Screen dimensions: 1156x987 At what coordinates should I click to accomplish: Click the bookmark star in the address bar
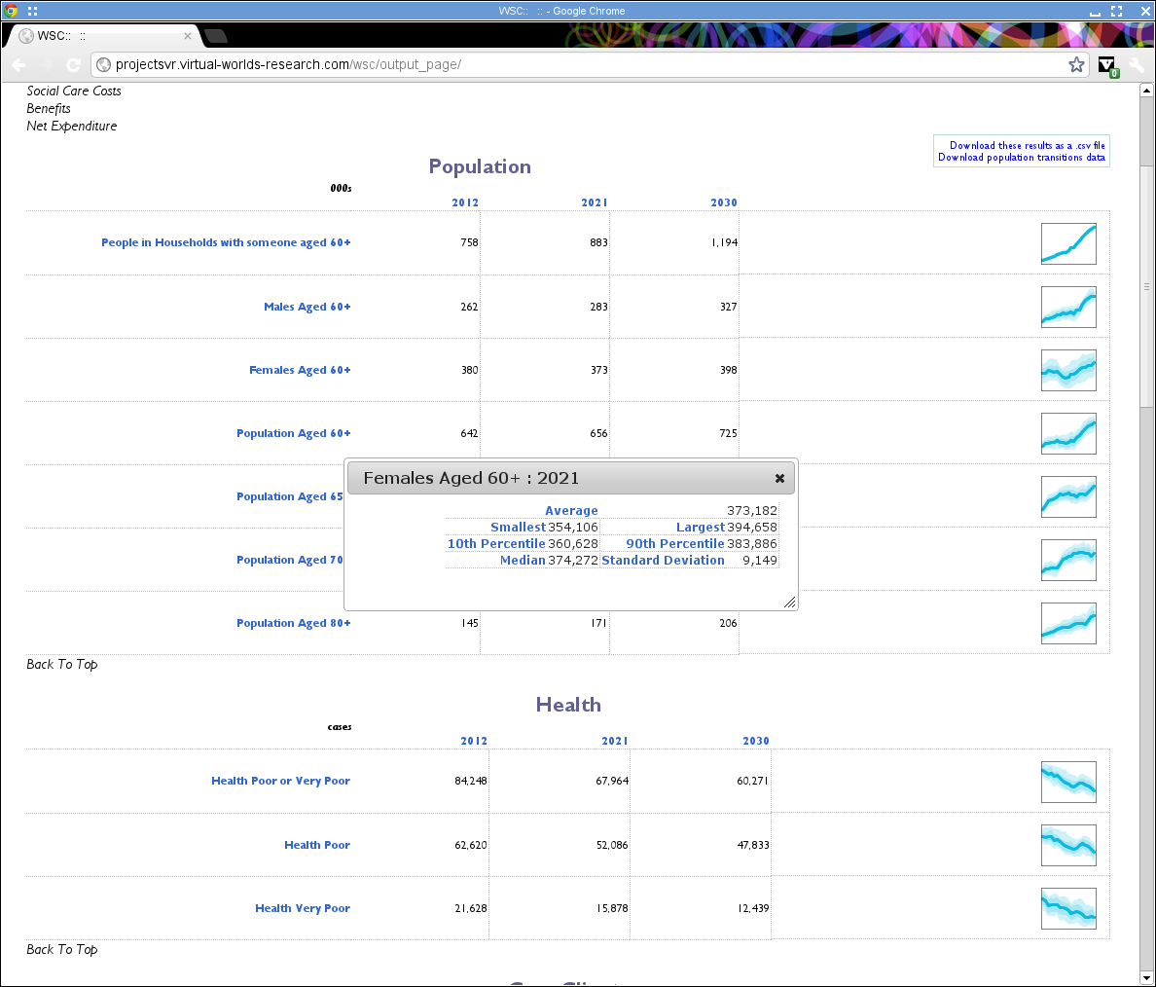click(x=1076, y=64)
